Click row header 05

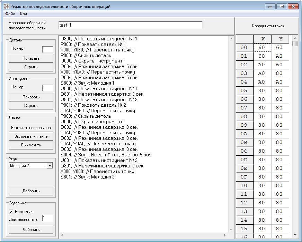[245, 91]
